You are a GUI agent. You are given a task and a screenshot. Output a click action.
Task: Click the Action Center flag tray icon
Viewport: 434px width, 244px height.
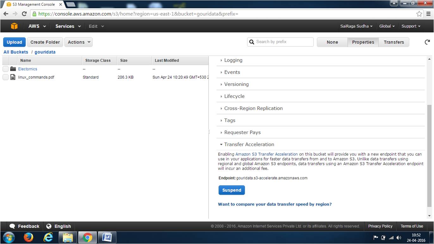pos(376,238)
